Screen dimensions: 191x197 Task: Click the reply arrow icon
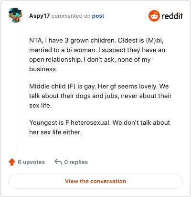58,162
